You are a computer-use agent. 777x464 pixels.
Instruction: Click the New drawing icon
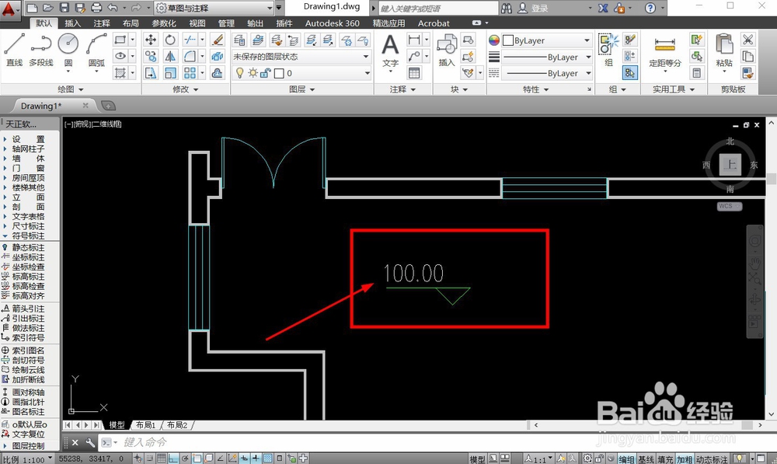[32, 8]
